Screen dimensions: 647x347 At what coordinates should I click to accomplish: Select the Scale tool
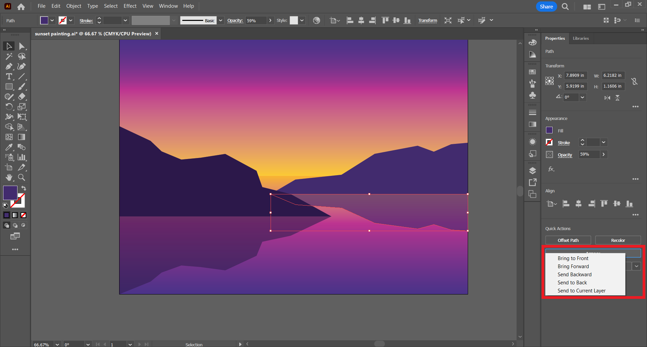point(22,107)
